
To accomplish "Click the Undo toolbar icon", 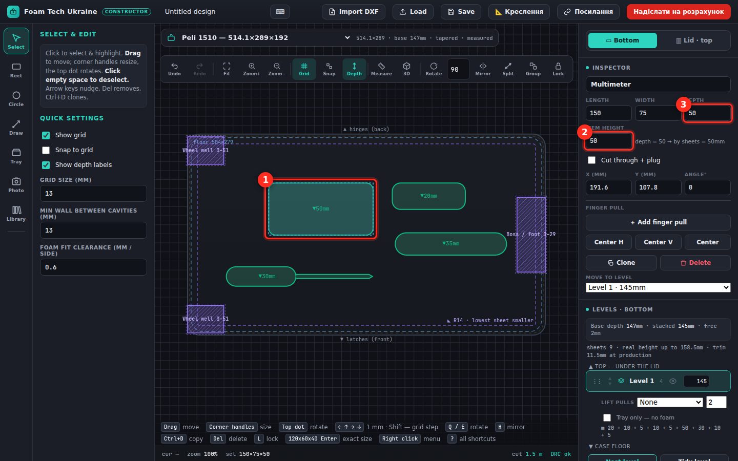I will 174,69.
